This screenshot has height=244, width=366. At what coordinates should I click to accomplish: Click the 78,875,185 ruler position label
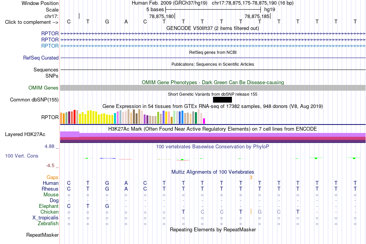click(257, 16)
